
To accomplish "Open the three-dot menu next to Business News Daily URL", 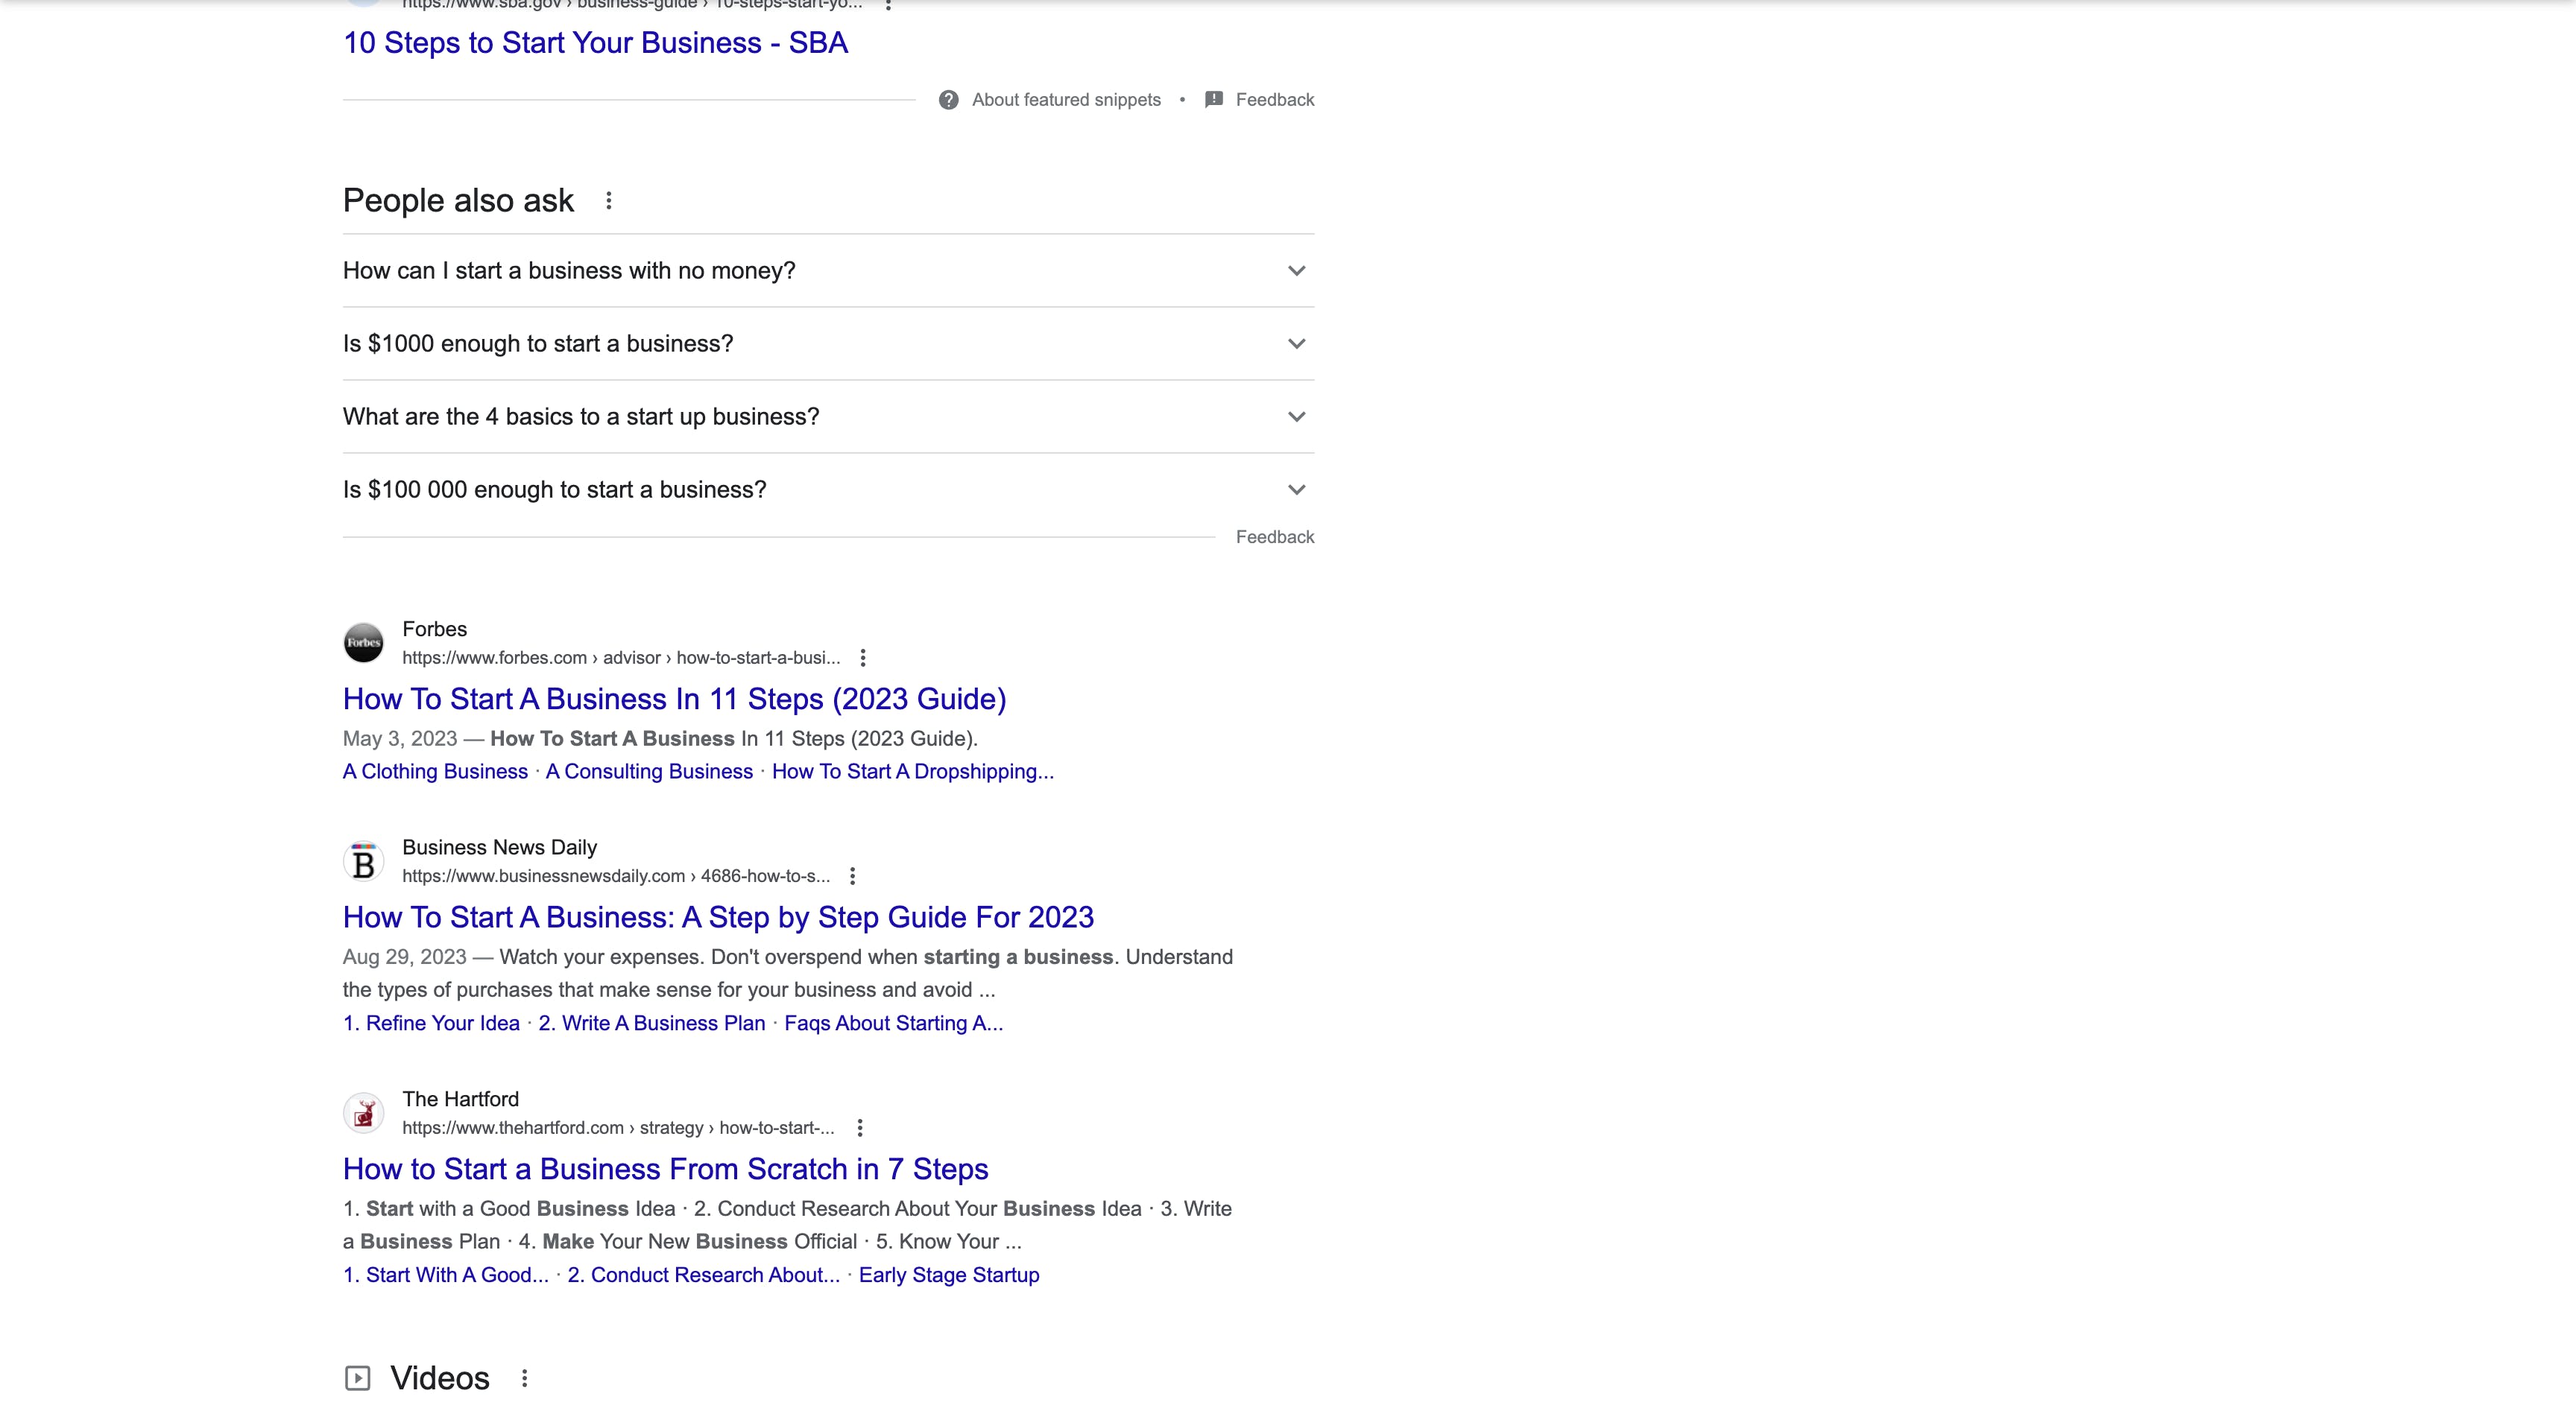I will point(852,876).
